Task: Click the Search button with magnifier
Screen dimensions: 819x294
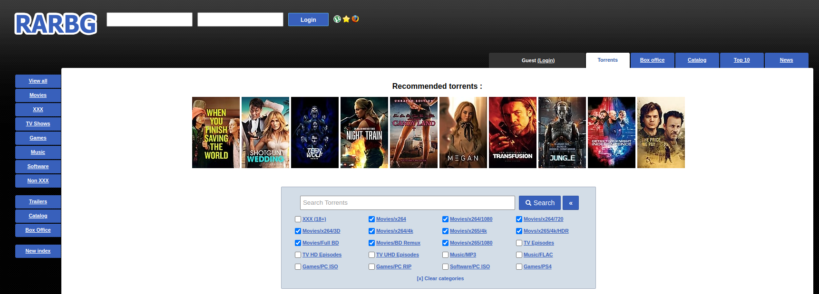Action: [x=540, y=203]
